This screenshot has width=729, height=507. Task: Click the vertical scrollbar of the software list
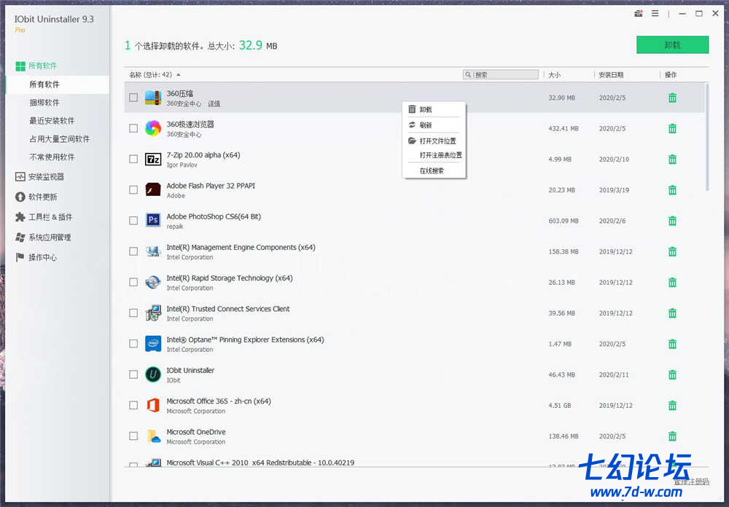[x=707, y=137]
